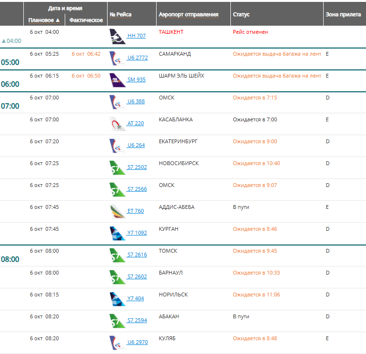Viewport: 366px width, 354px height.
Task: Click actual time 6 окт 06:42
Action: (86, 54)
